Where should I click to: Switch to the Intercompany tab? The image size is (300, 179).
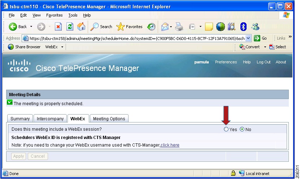click(x=50, y=118)
